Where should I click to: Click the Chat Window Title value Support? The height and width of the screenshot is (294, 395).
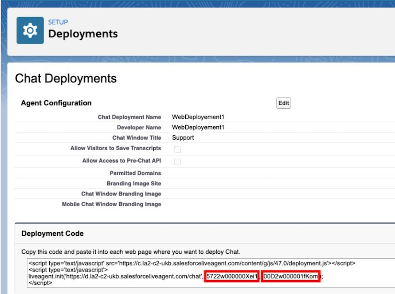coord(183,138)
